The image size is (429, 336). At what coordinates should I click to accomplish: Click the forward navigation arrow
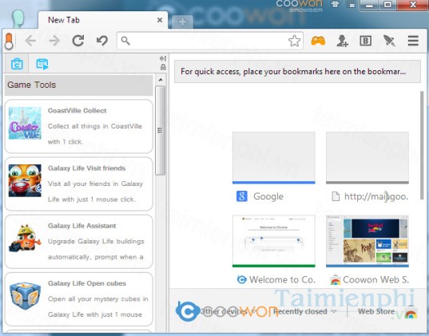coord(54,41)
